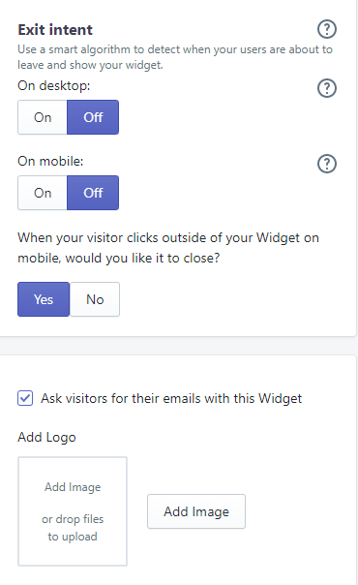This screenshot has height=585, width=358.
Task: Uncheck the ask visitors for emails checkbox
Action: click(25, 398)
